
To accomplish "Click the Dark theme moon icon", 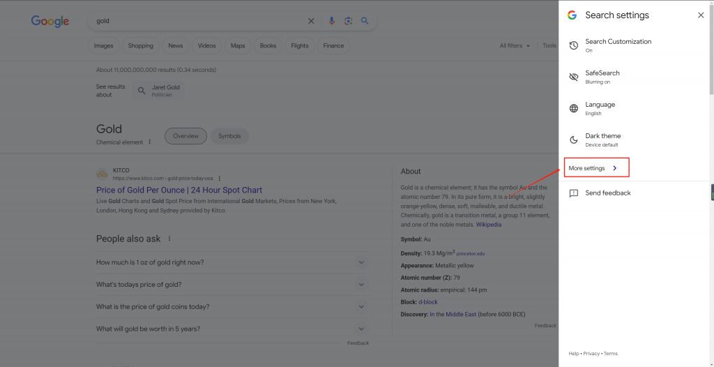I will point(574,140).
